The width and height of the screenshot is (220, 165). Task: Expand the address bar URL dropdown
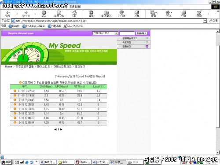205,21
